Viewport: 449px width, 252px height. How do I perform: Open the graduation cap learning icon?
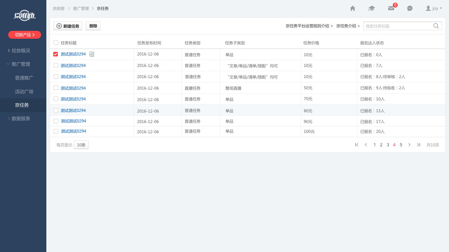[x=372, y=9]
